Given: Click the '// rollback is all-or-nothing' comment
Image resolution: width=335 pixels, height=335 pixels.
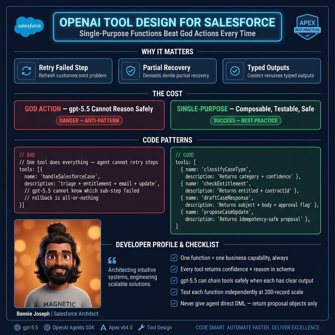Looking at the screenshot, I should pos(61,198).
